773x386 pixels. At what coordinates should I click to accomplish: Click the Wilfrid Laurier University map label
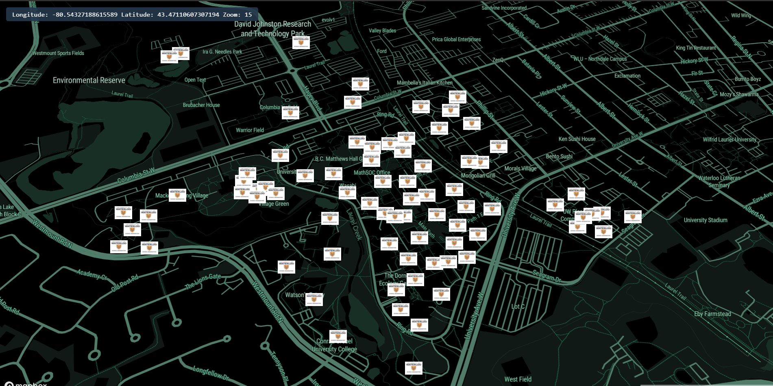coord(729,140)
